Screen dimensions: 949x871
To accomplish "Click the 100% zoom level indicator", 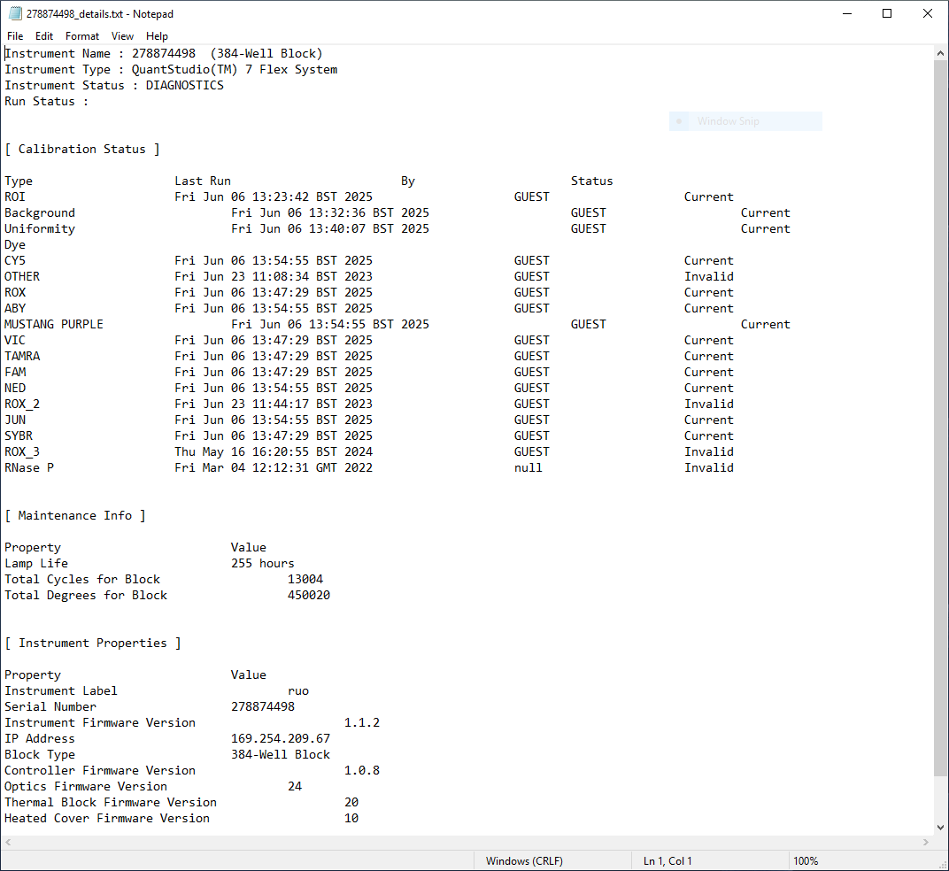I will [x=804, y=860].
